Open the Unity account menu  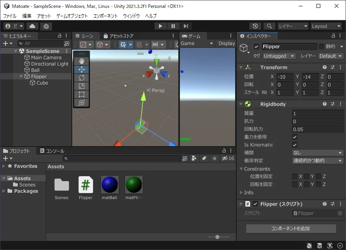[x=14, y=26]
